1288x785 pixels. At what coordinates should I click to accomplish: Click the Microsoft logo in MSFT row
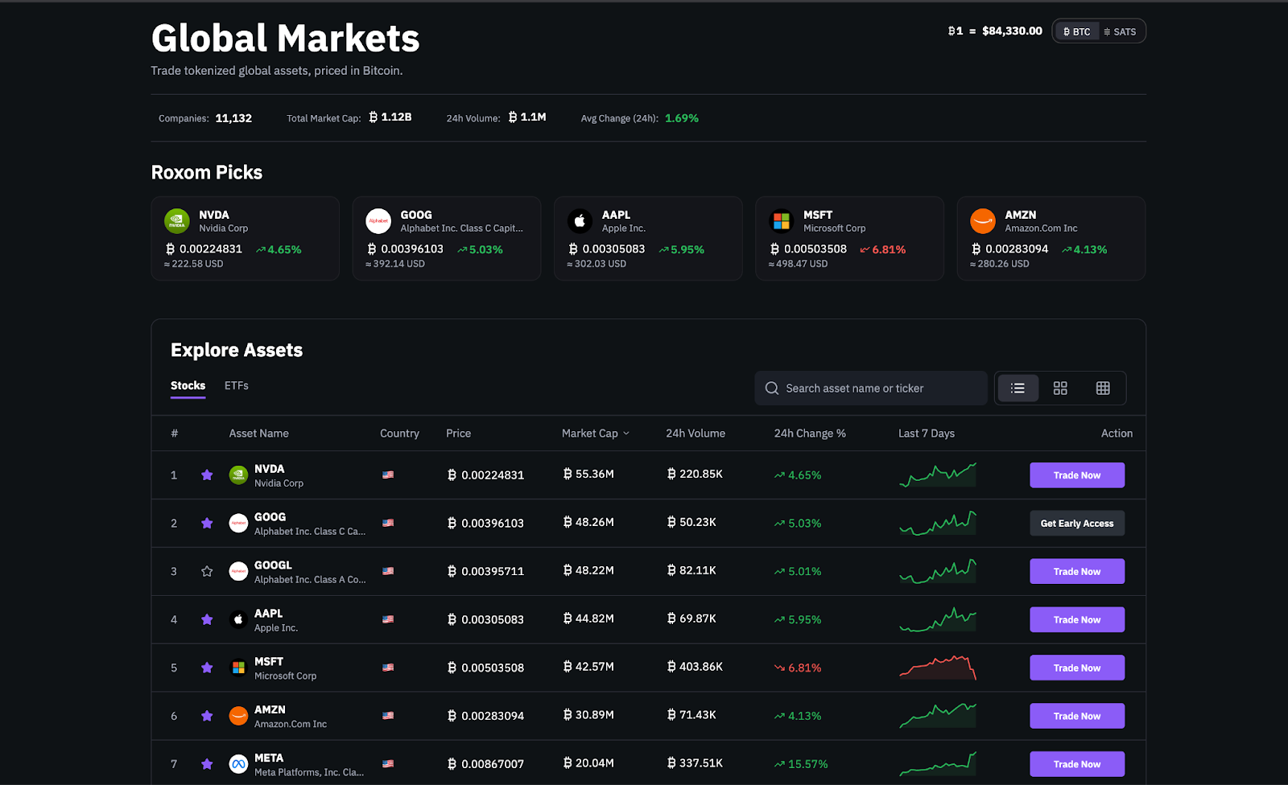coord(238,668)
